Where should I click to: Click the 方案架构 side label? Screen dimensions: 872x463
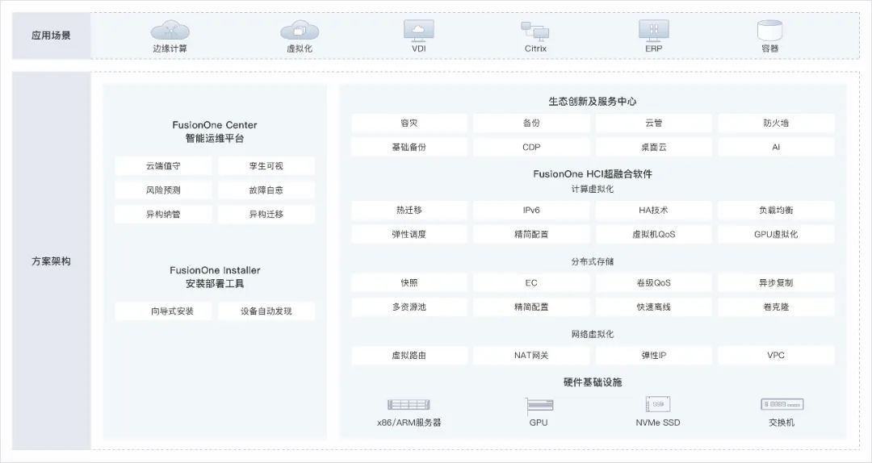pos(51,261)
